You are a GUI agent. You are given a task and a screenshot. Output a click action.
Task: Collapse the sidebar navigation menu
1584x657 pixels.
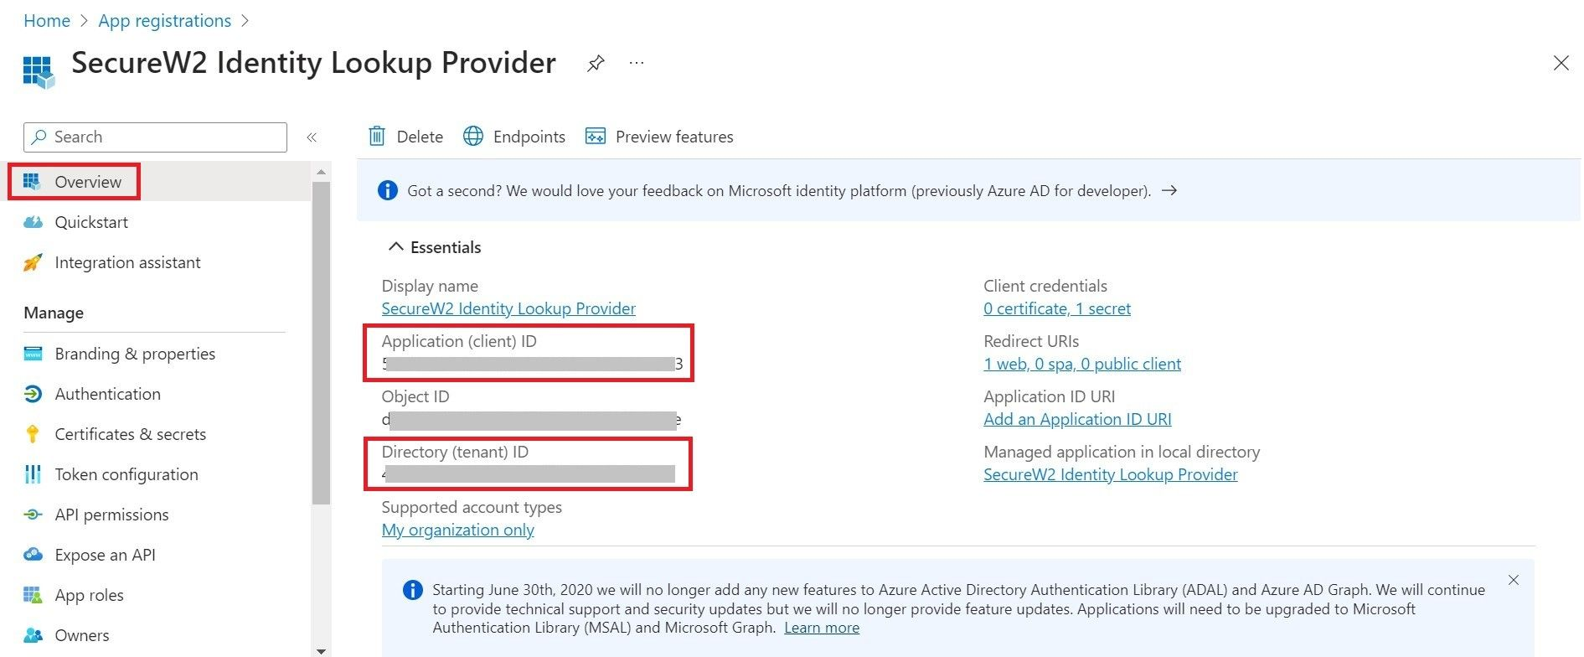pyautogui.click(x=312, y=137)
